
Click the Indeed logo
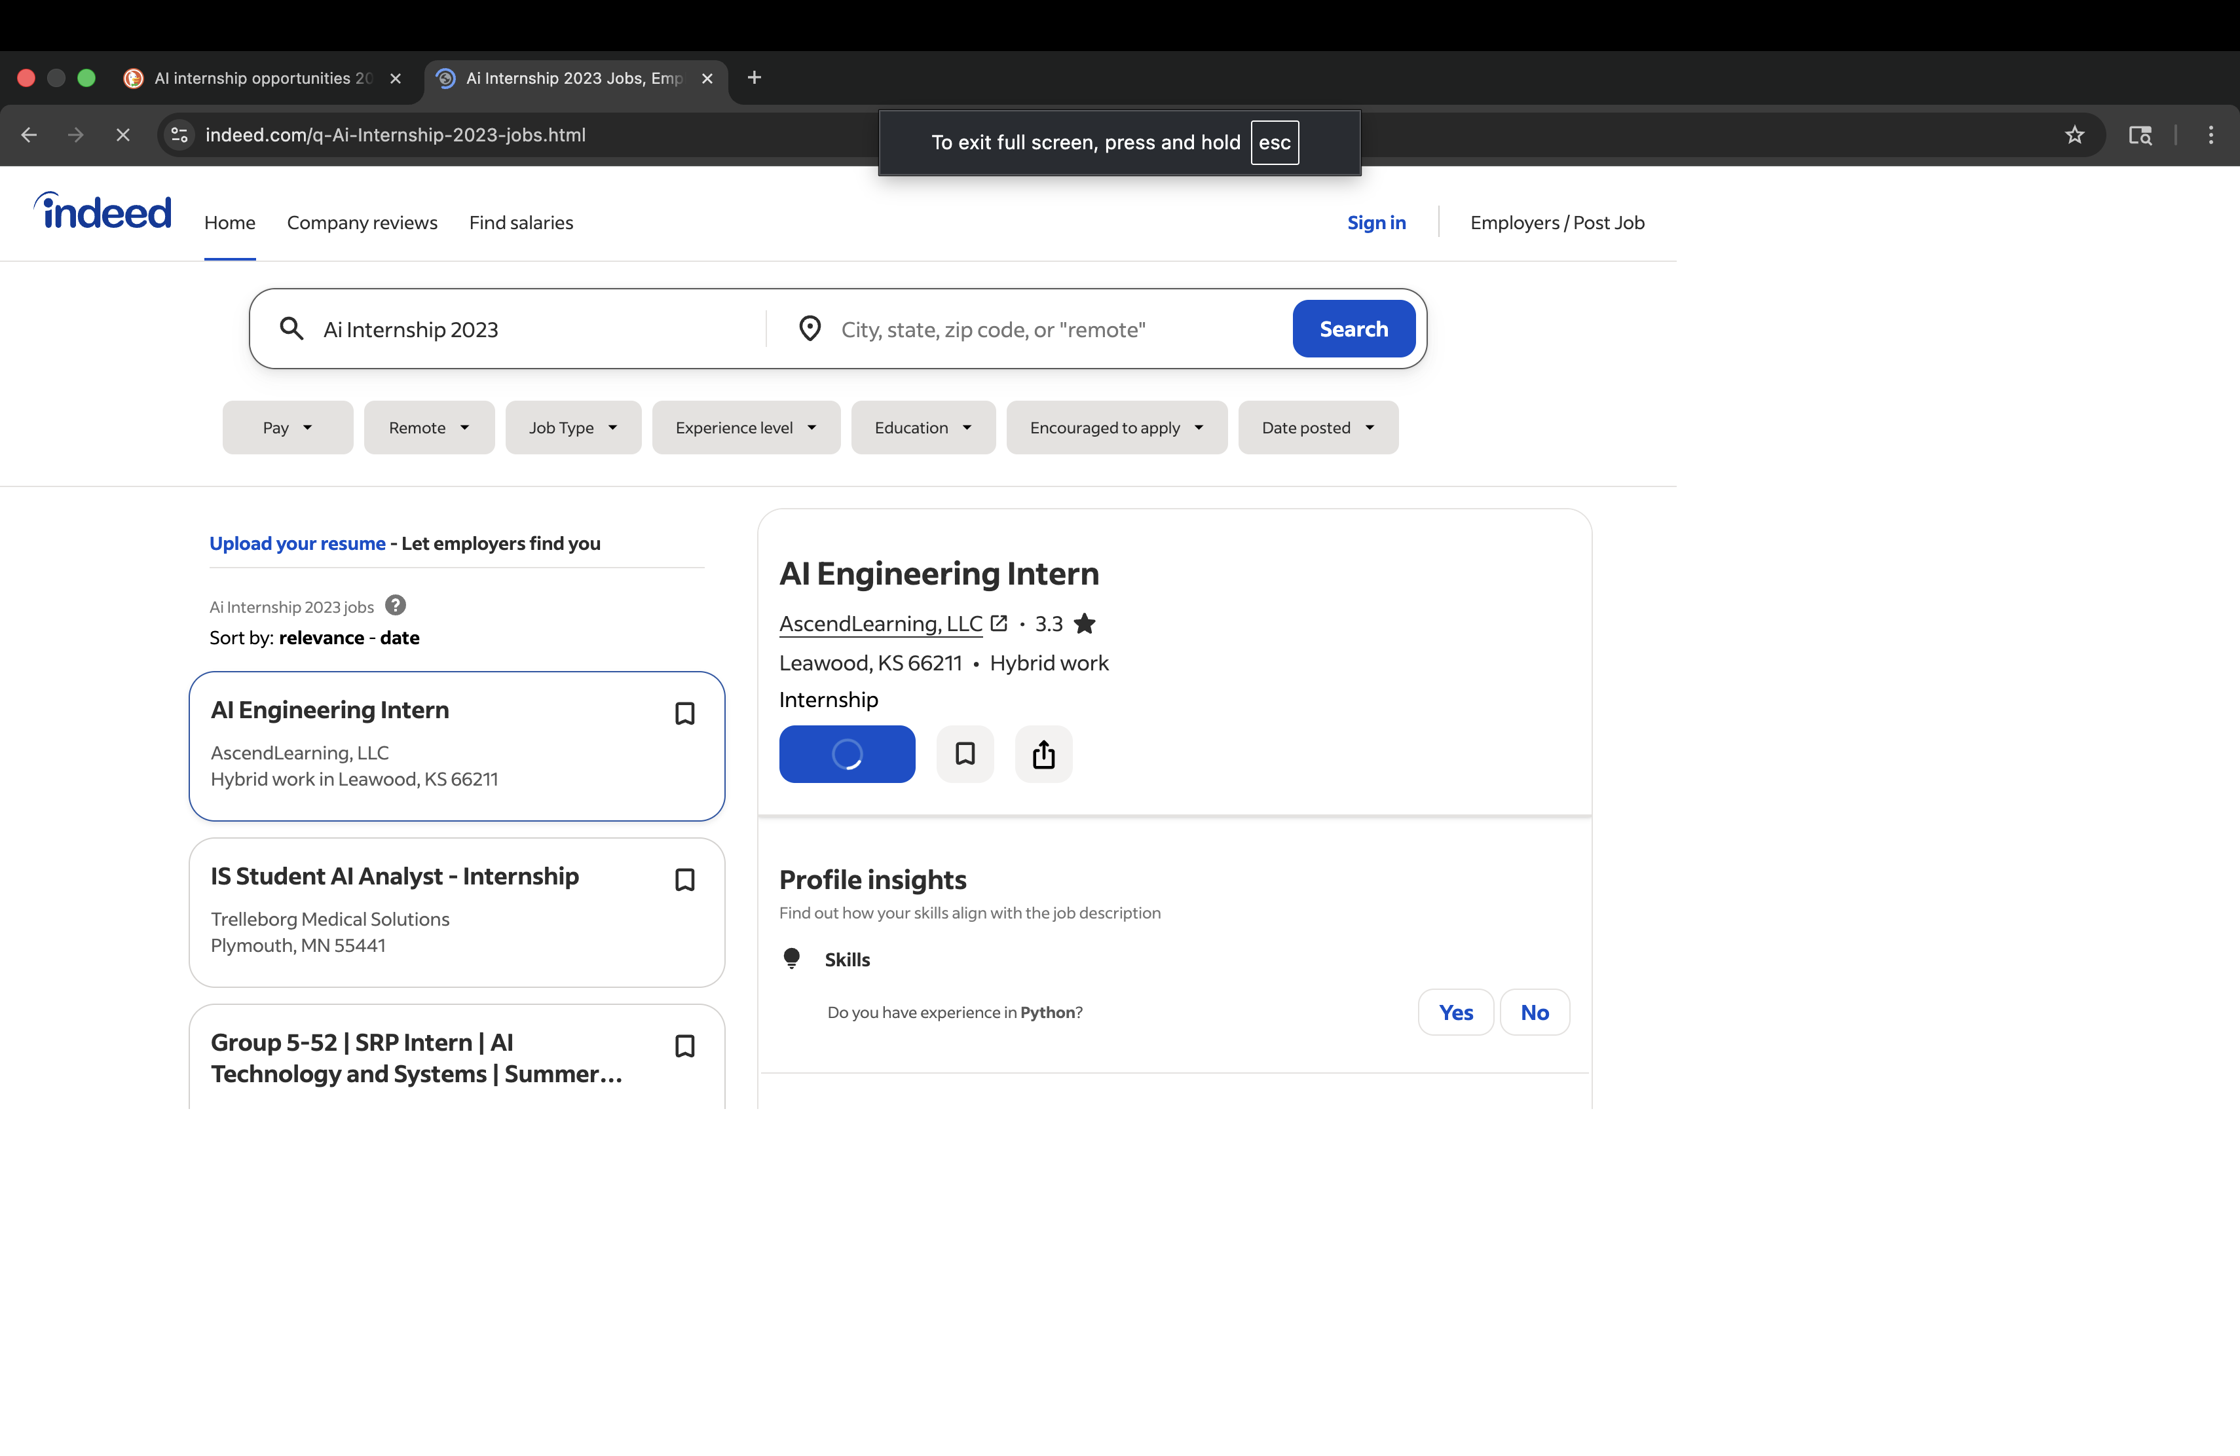click(x=103, y=213)
